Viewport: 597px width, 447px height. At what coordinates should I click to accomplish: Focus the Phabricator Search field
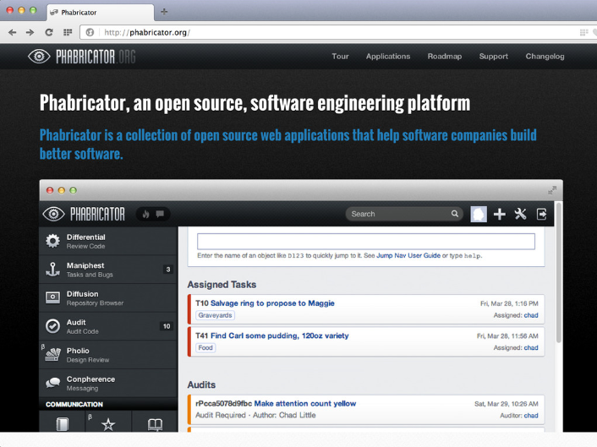(x=397, y=215)
